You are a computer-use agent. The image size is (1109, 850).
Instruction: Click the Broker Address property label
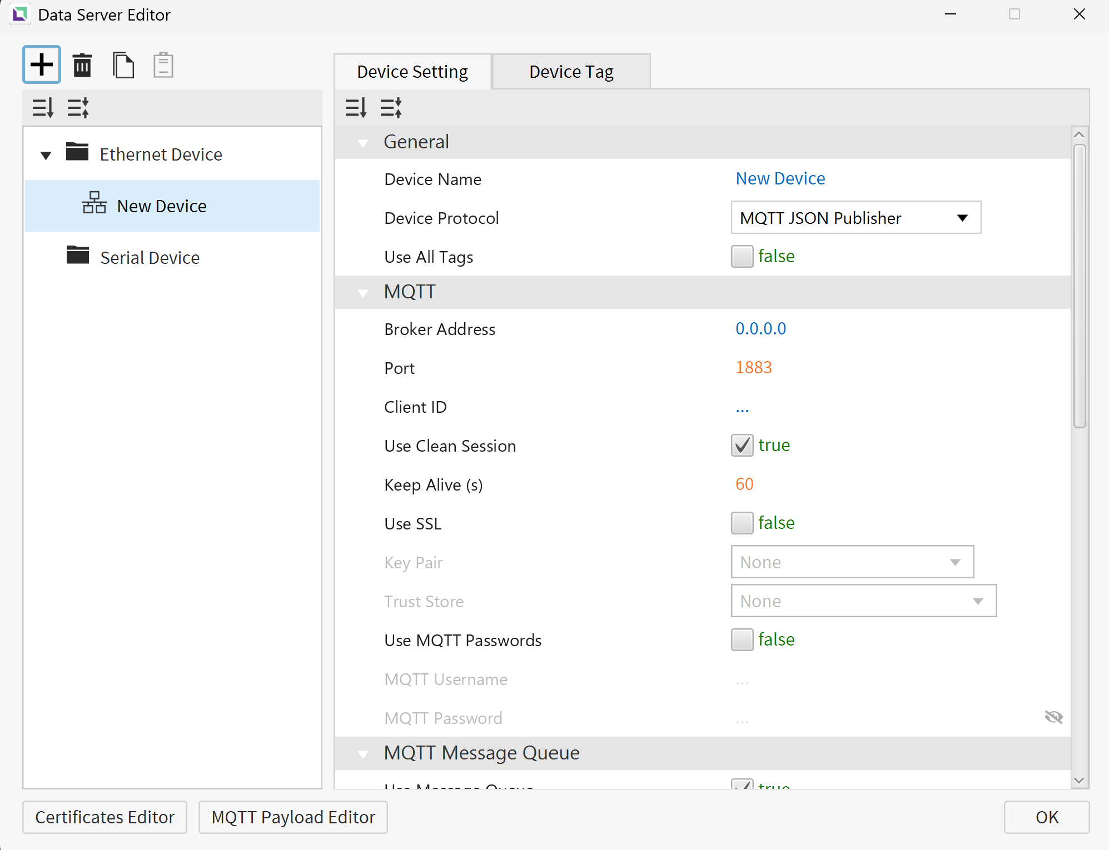440,329
